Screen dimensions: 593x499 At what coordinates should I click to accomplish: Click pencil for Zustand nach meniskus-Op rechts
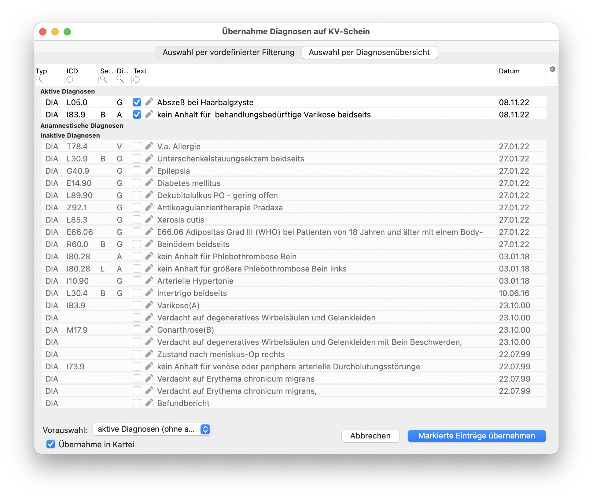(149, 354)
